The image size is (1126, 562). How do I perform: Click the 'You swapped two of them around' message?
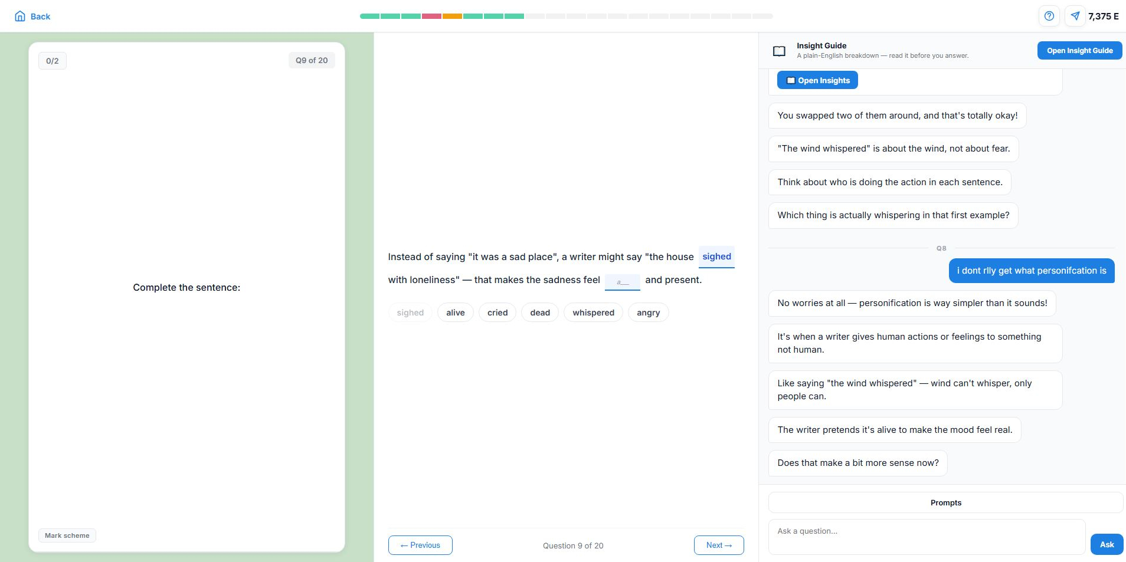897,116
